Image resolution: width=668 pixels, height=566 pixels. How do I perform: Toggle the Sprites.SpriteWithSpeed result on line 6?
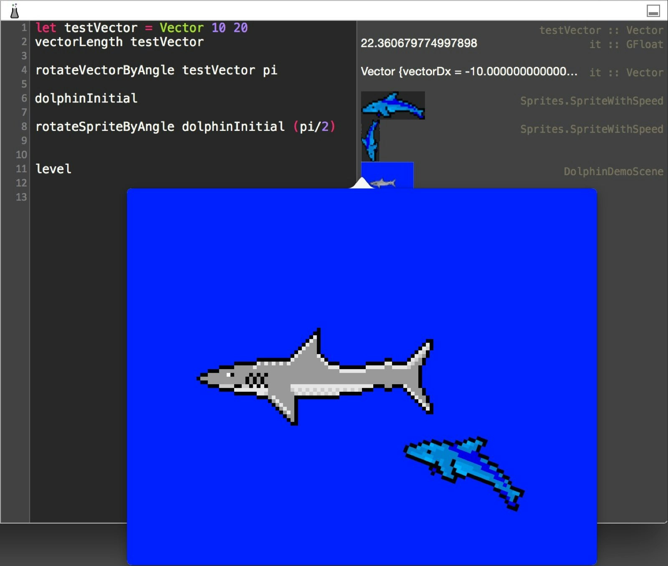(x=592, y=100)
